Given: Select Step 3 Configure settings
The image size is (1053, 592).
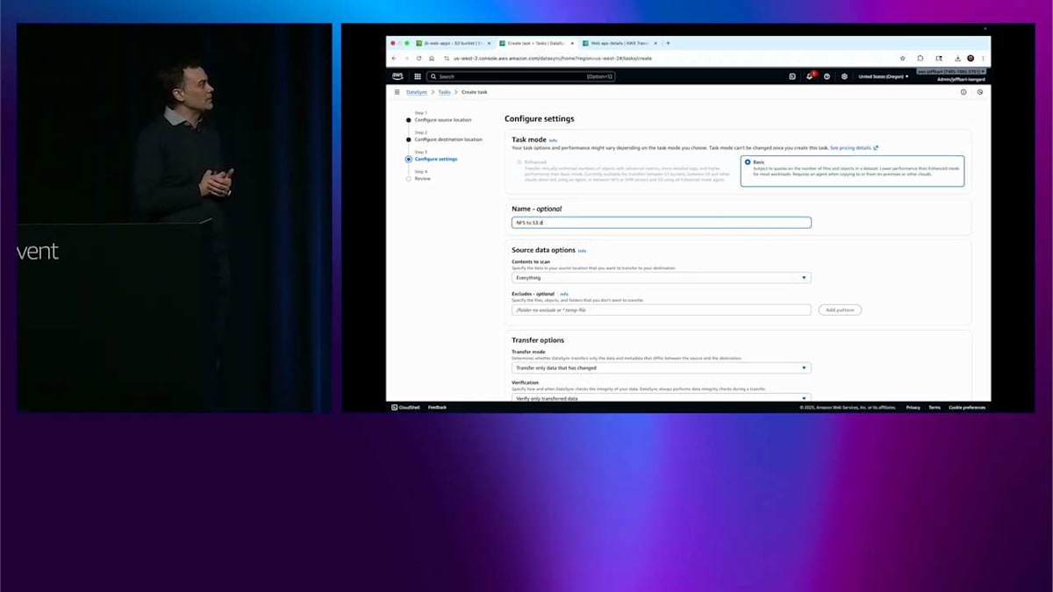Looking at the screenshot, I should pos(435,160).
